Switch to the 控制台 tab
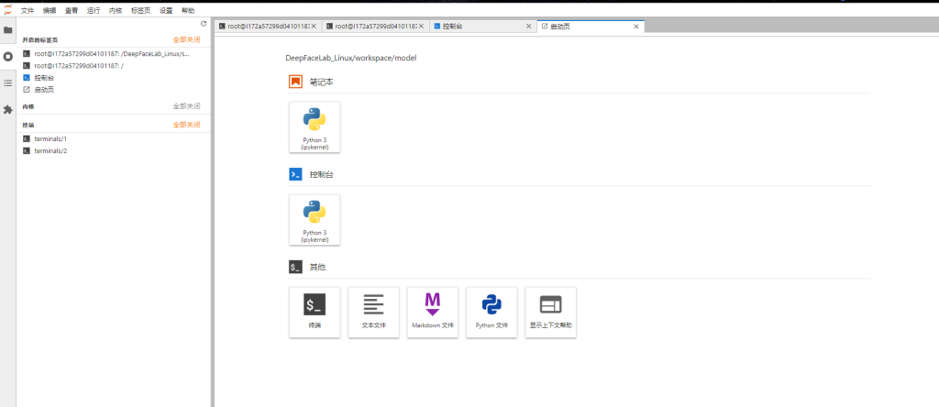The height and width of the screenshot is (407, 939). pos(482,27)
